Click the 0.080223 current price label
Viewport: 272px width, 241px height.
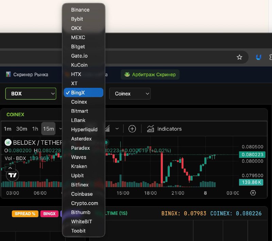[252, 154]
